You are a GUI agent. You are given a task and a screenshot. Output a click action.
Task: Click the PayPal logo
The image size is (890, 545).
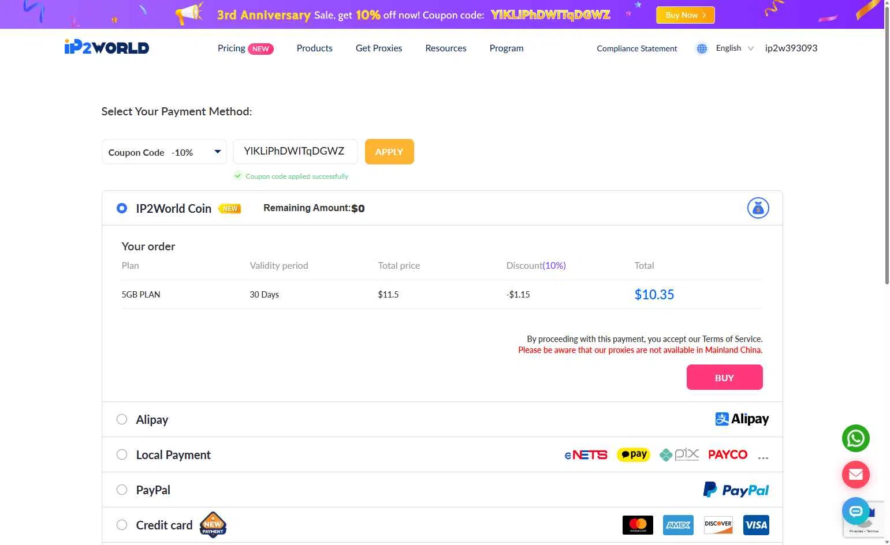736,490
